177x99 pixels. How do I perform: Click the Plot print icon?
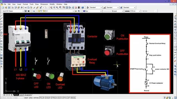(x=13, y=7)
